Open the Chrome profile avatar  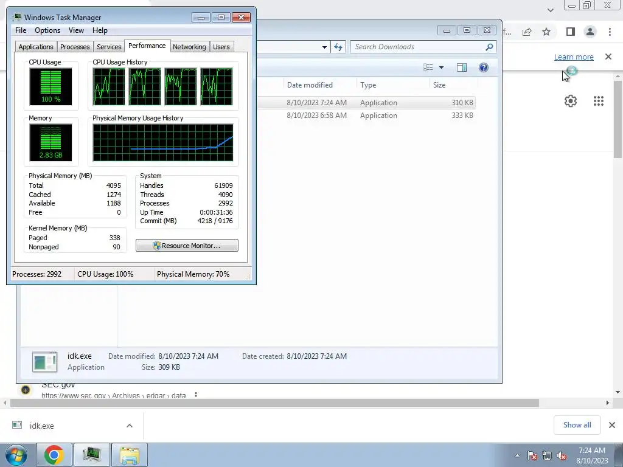[590, 32]
